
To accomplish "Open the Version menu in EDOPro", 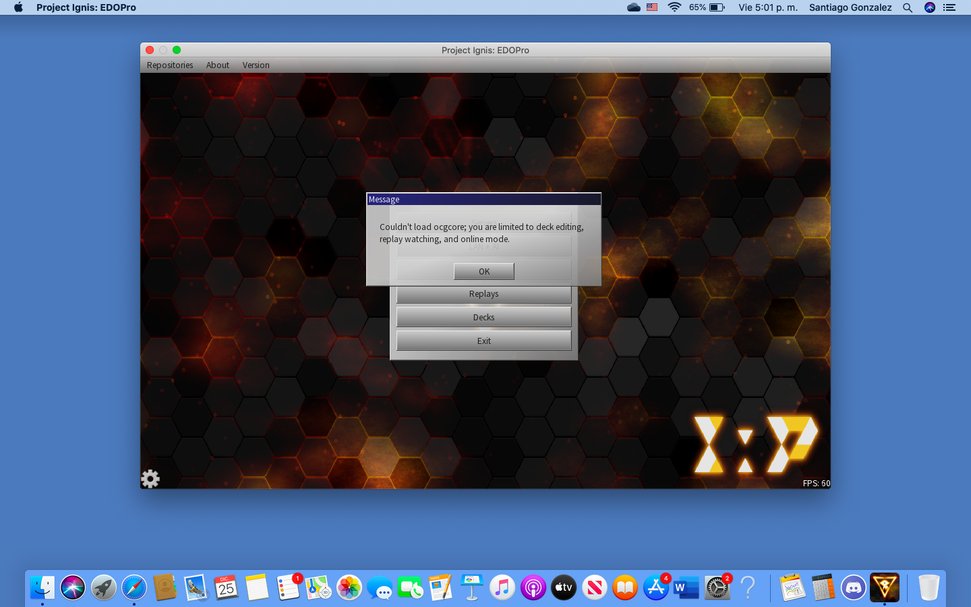I will point(256,65).
